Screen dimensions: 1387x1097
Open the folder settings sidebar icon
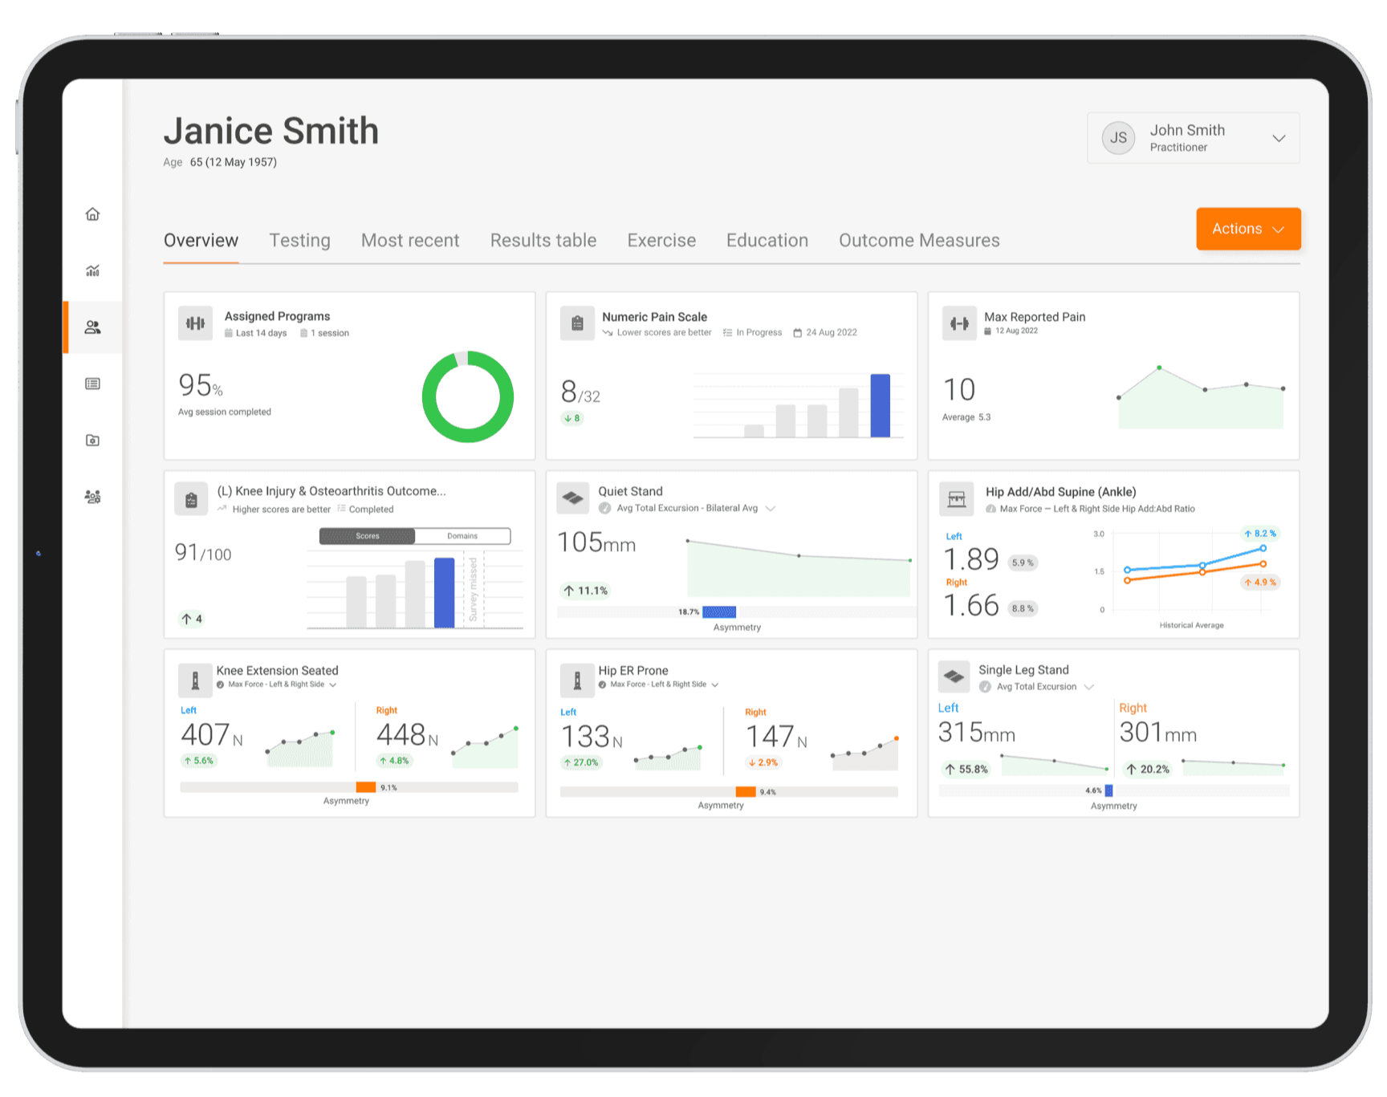tap(93, 441)
